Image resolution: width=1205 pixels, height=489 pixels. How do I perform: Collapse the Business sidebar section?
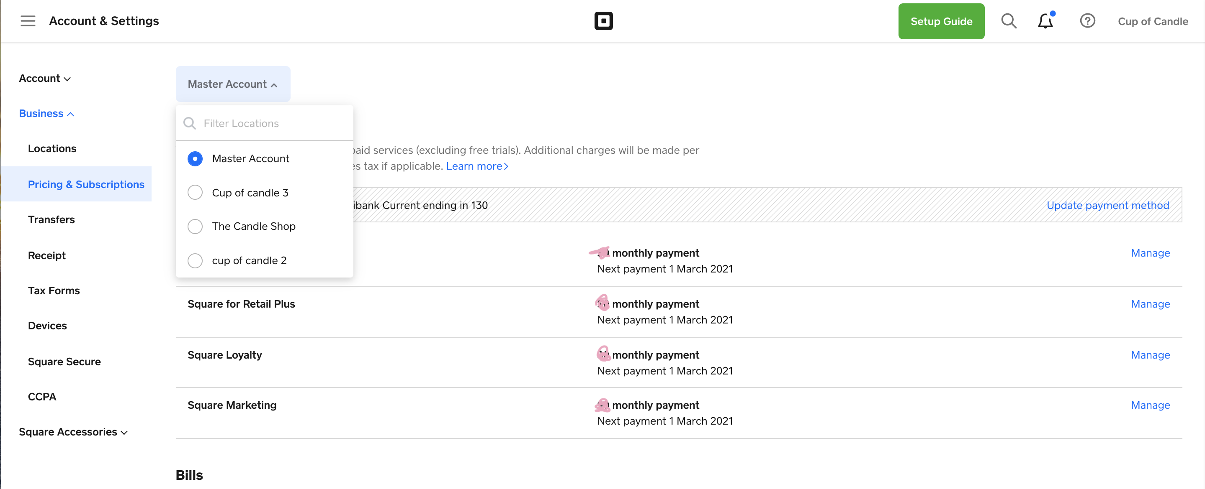pyautogui.click(x=46, y=114)
